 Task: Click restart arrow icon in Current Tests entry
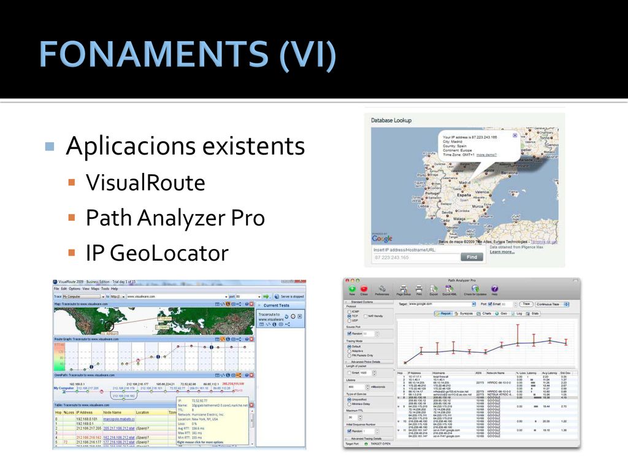[x=286, y=316]
